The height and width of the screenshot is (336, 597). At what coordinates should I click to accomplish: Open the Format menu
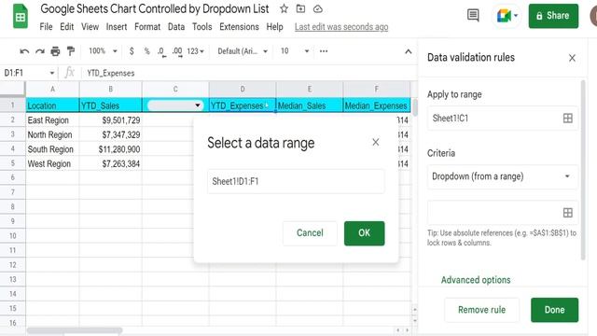(x=147, y=27)
